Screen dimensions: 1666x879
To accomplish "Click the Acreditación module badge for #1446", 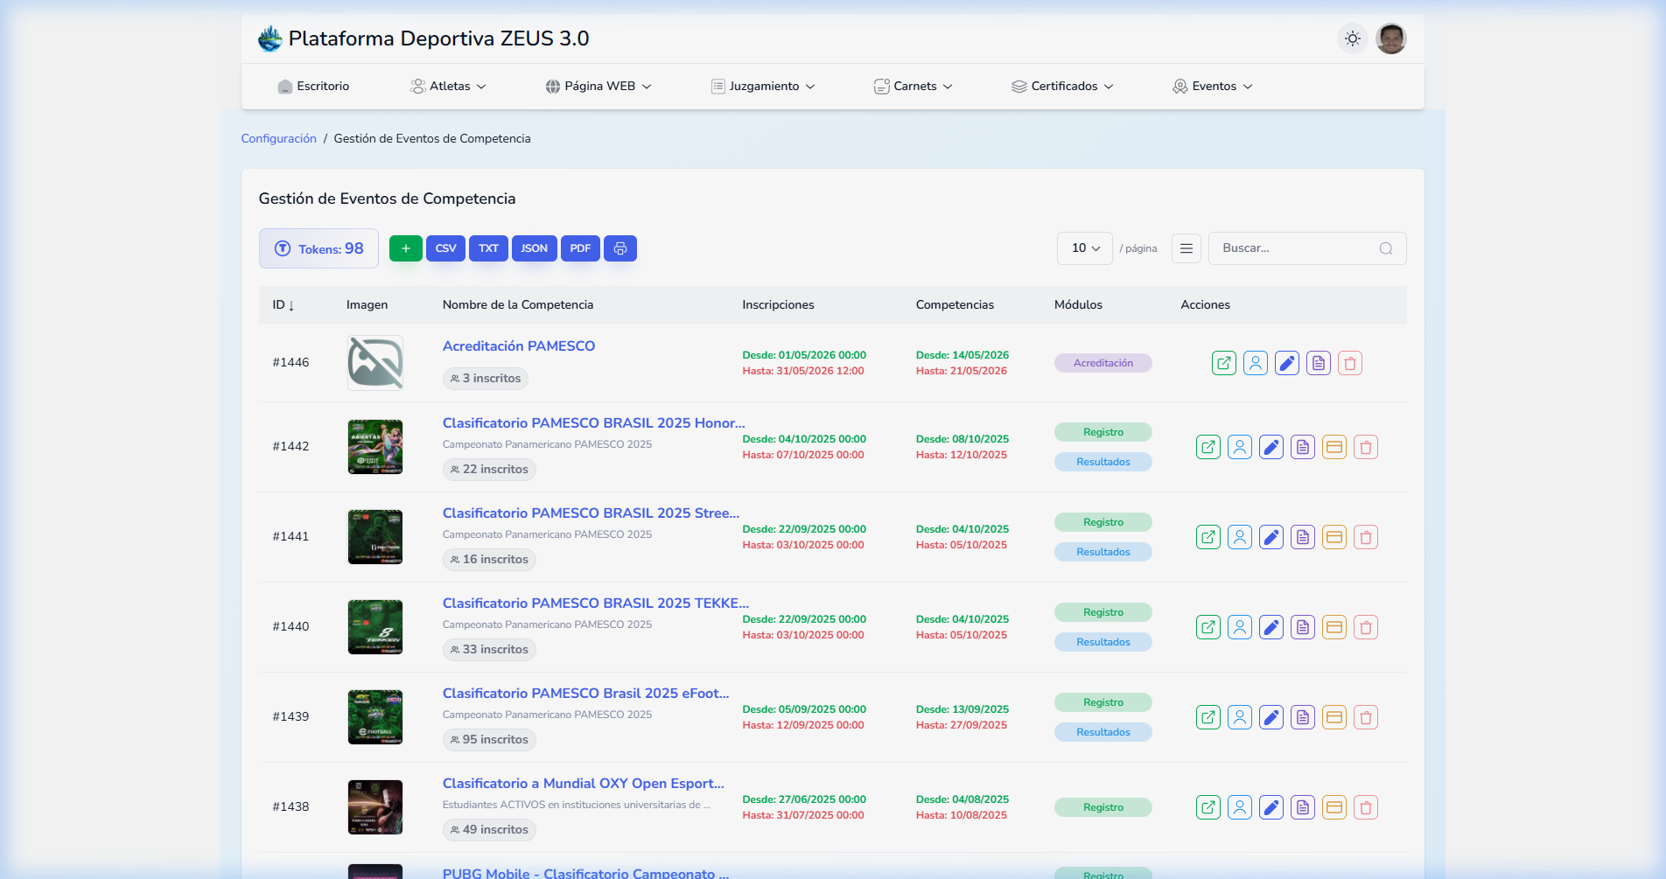I will (x=1103, y=363).
